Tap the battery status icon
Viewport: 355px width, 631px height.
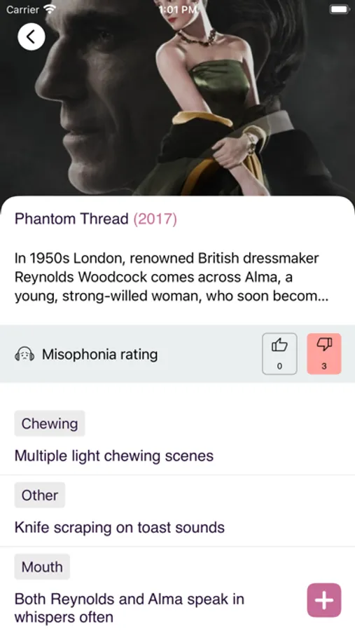pos(340,9)
